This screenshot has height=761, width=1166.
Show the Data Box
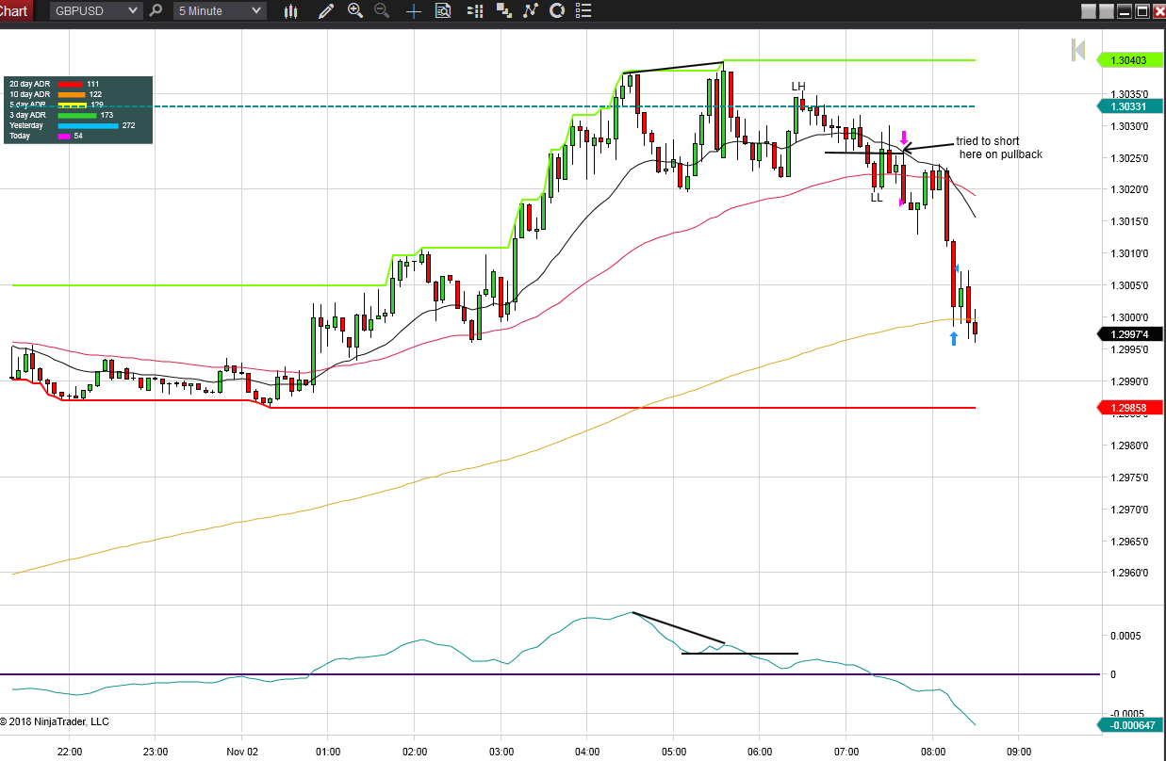[x=442, y=11]
